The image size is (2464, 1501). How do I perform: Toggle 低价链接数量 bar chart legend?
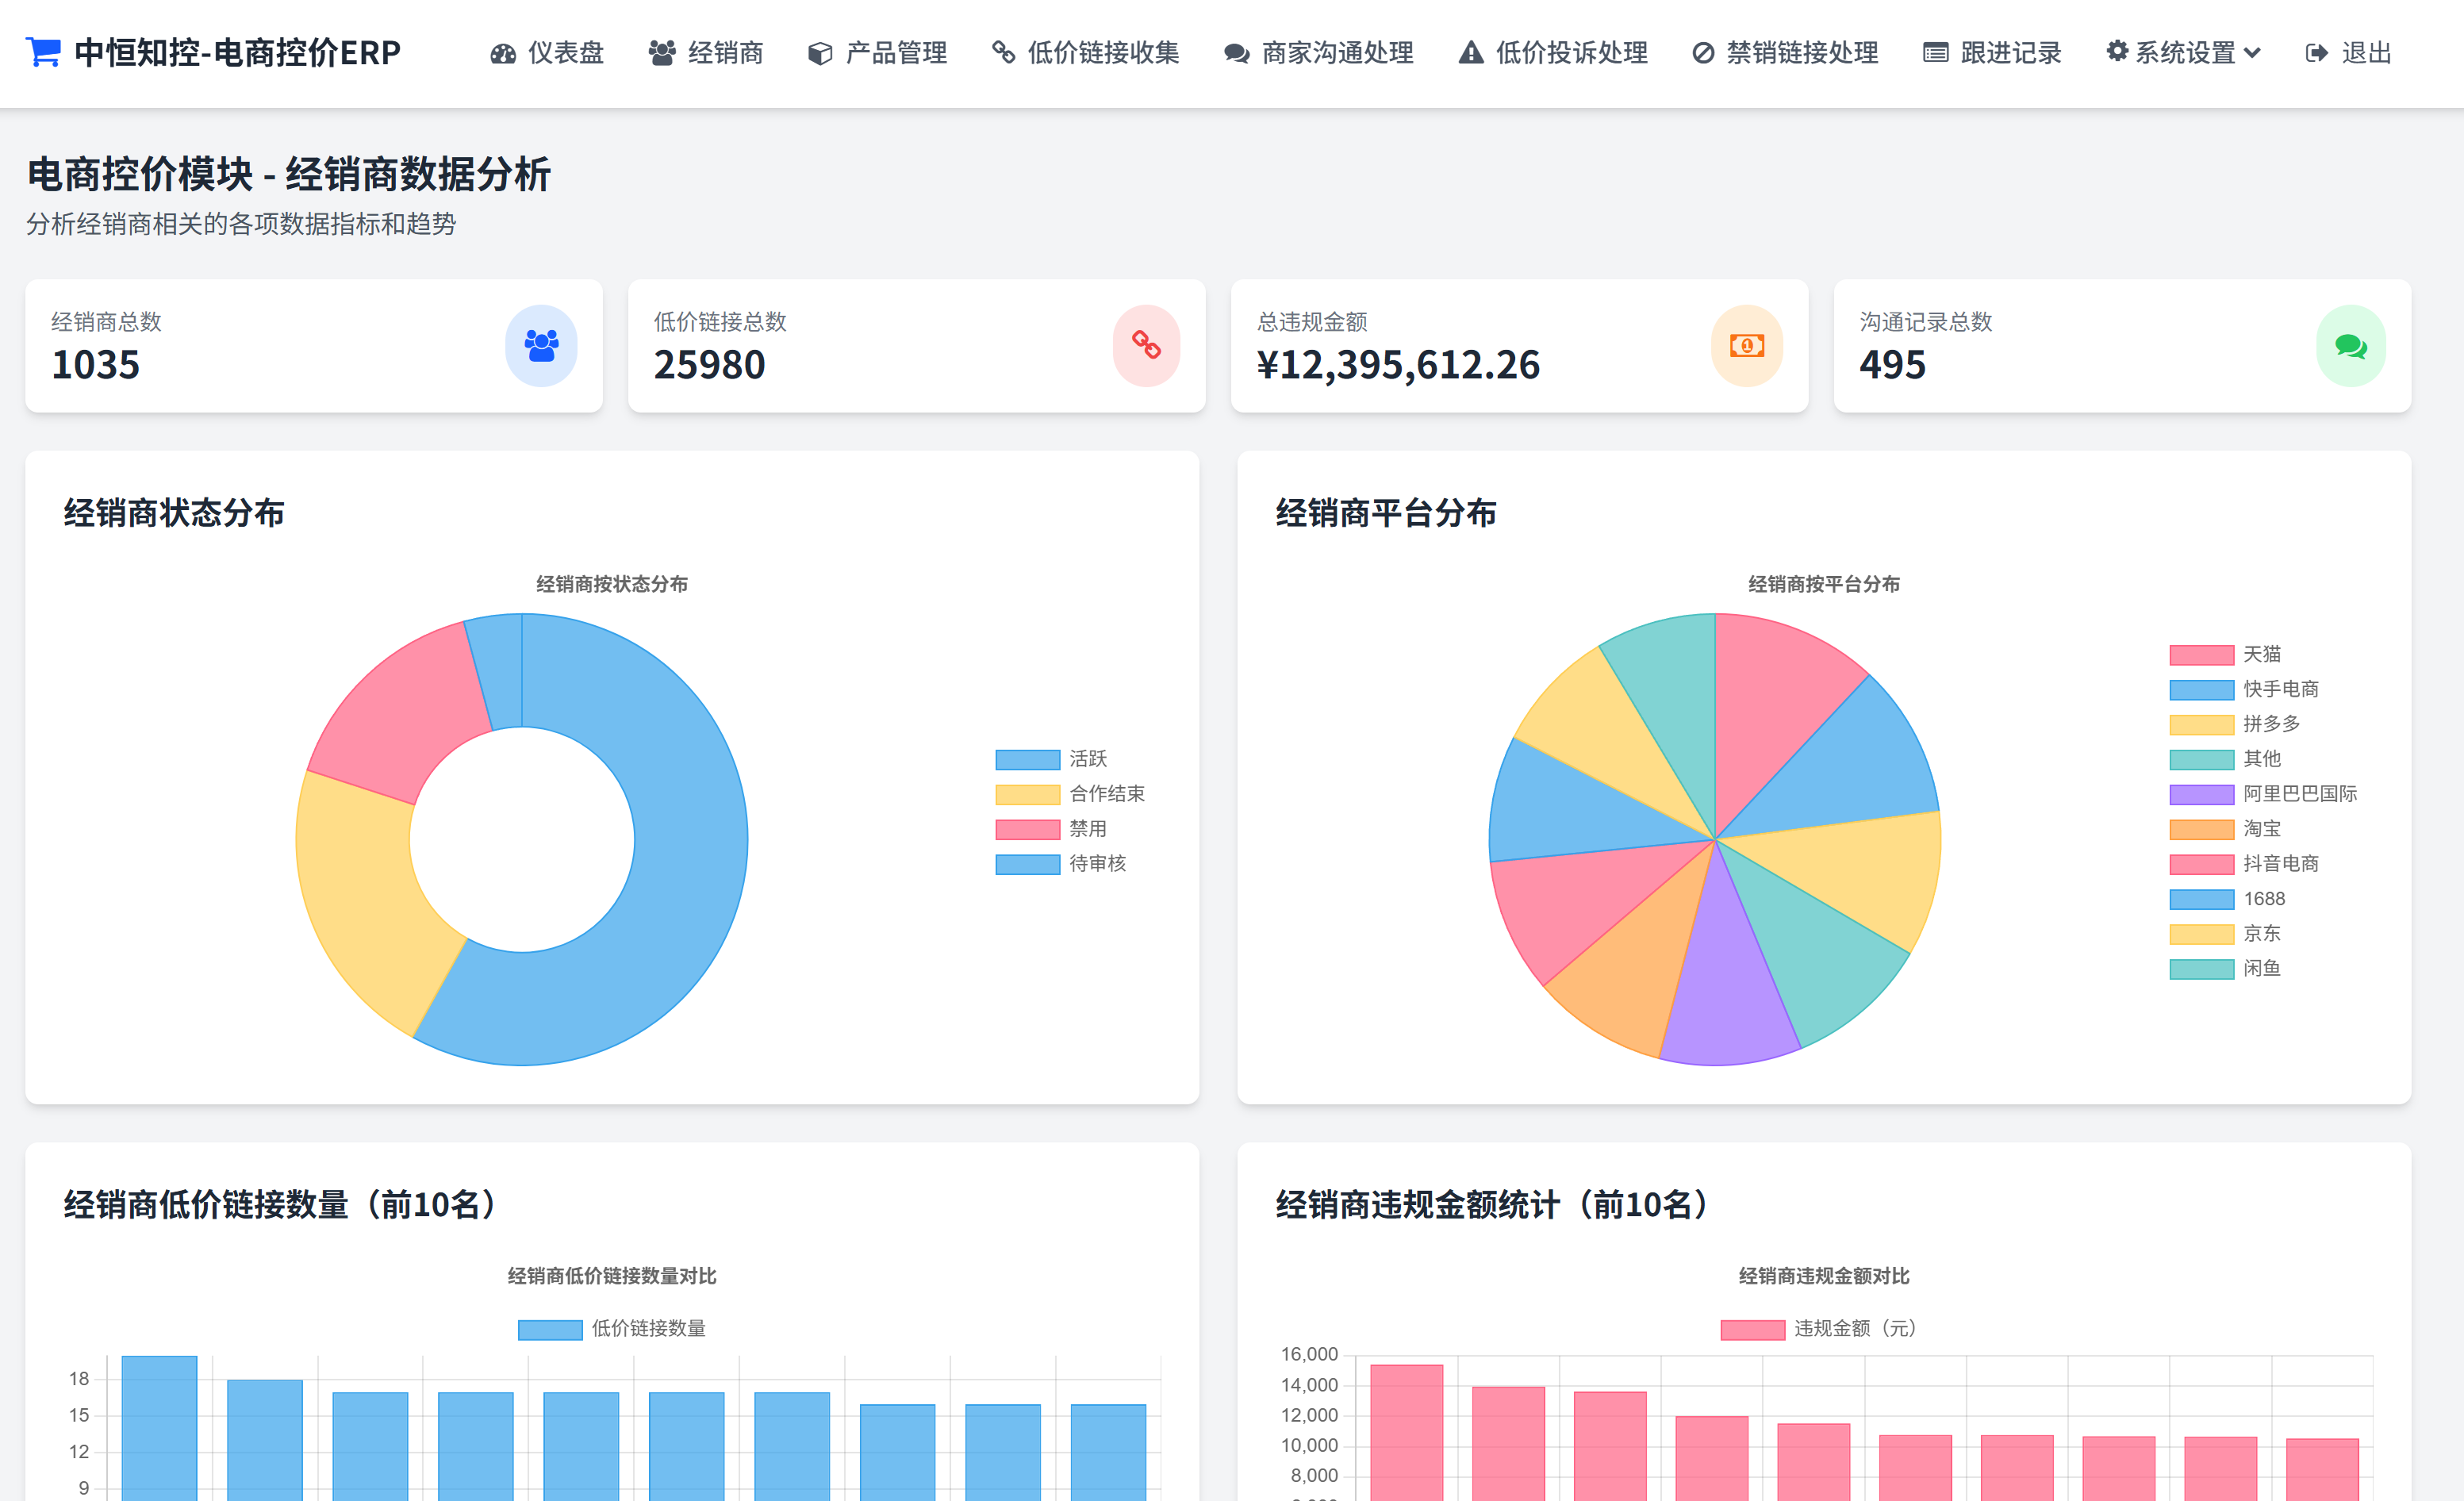pos(612,1329)
